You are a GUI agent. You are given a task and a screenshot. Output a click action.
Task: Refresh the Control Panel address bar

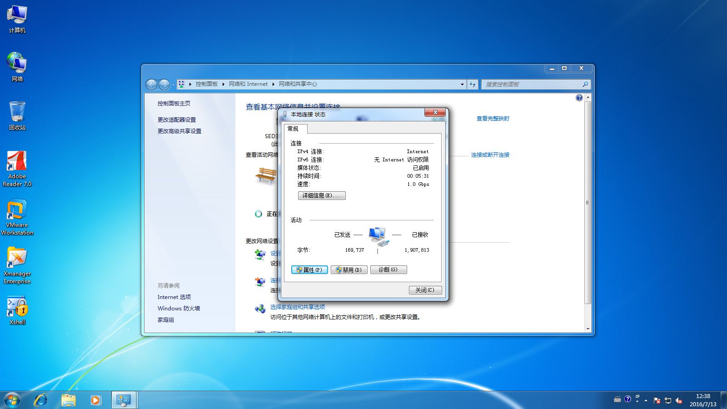click(473, 84)
